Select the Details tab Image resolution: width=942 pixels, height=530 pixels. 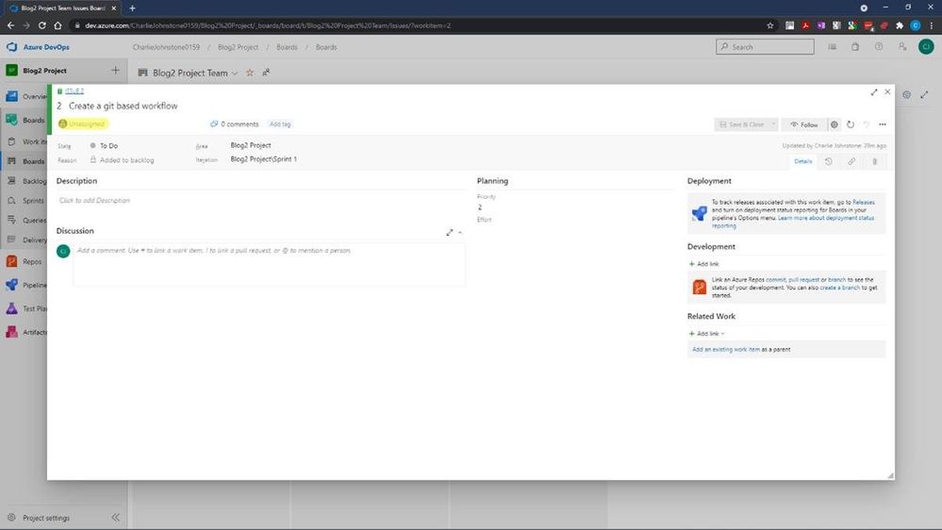point(802,161)
